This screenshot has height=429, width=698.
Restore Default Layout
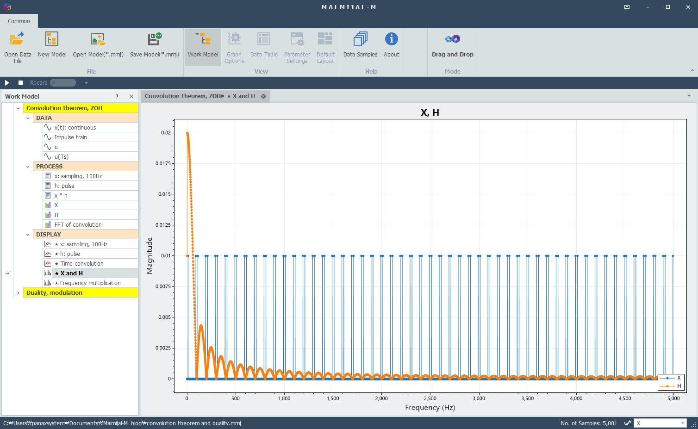tap(325, 47)
